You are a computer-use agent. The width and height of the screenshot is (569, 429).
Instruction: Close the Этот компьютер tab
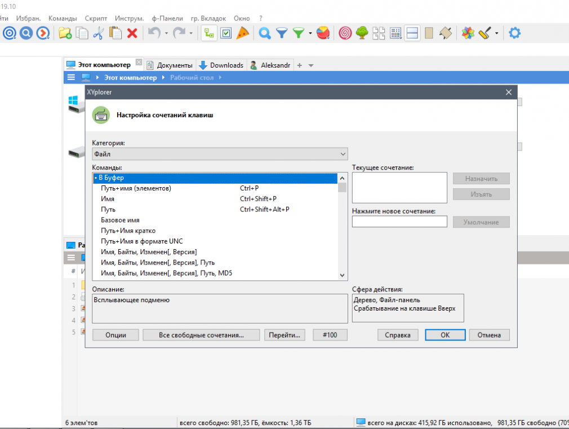[139, 62]
